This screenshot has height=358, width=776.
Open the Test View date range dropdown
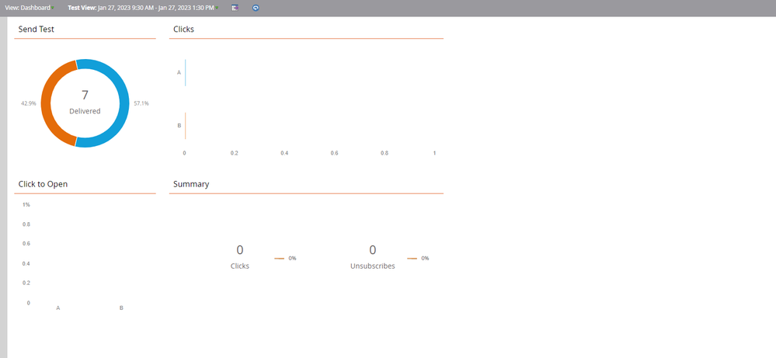click(x=143, y=8)
